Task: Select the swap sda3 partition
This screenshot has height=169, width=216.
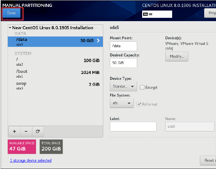Action: 55,85
